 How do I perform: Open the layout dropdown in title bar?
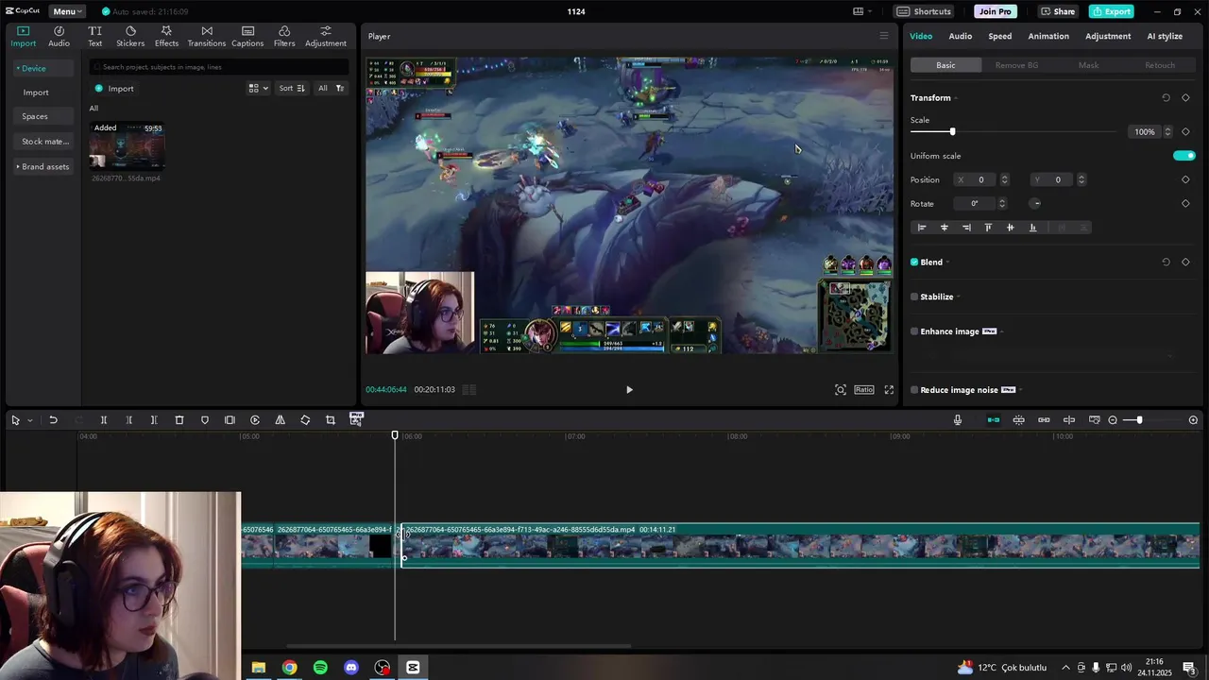863,11
